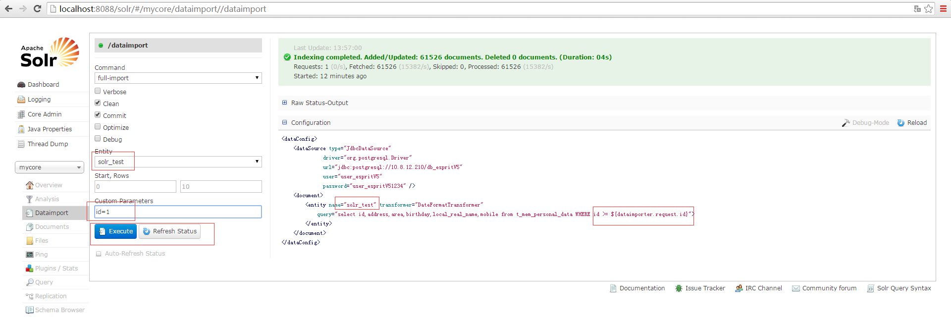Click the Plugins / Stats icon

[30, 269]
